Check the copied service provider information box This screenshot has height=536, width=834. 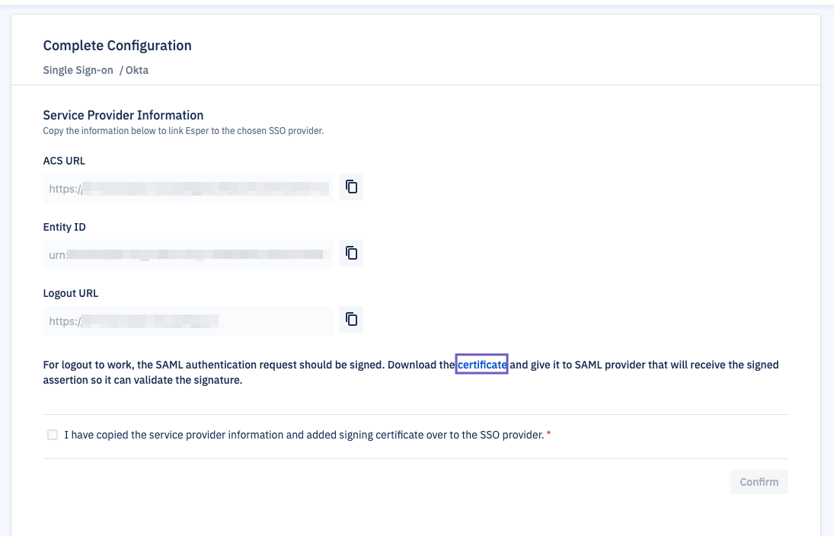[52, 435]
